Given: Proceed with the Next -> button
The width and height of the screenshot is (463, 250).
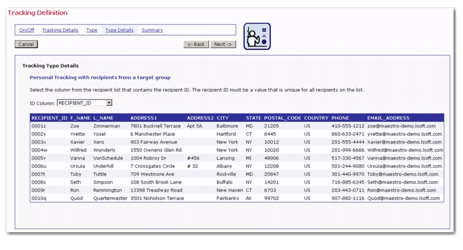Looking at the screenshot, I should 223,44.
